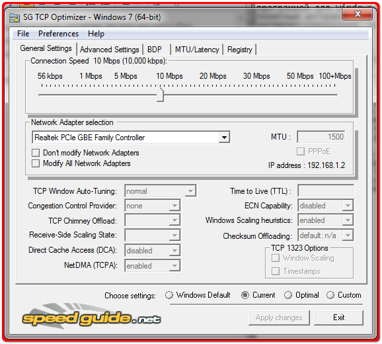
Task: Switch to the Registry tab
Action: [x=240, y=50]
